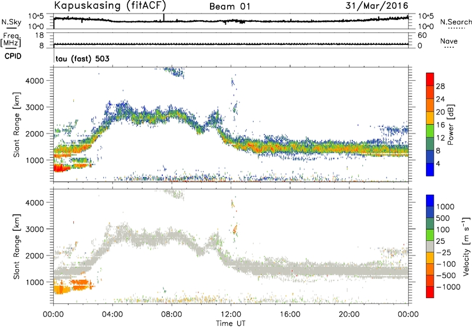Screen dimensions: 472x327
Task: Click the blue bottom segment of Power colorbar
Action: click(x=430, y=169)
